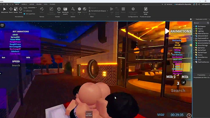The width and height of the screenshot is (210, 118).
Task: Click the Explorer search history icon
Action: 208,23
